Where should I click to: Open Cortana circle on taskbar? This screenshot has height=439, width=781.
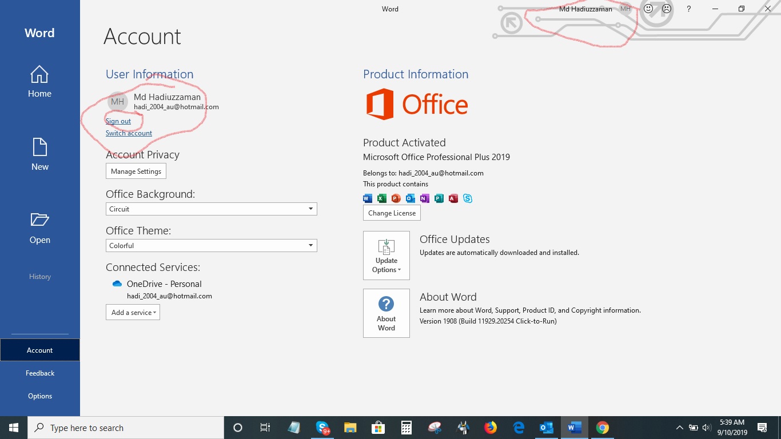point(238,428)
